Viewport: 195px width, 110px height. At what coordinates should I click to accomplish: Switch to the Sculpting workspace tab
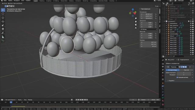click(49, 1)
